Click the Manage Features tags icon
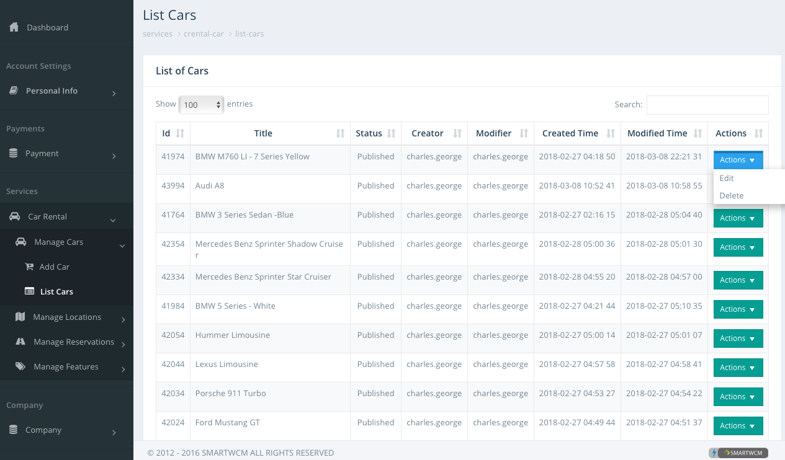 20,366
